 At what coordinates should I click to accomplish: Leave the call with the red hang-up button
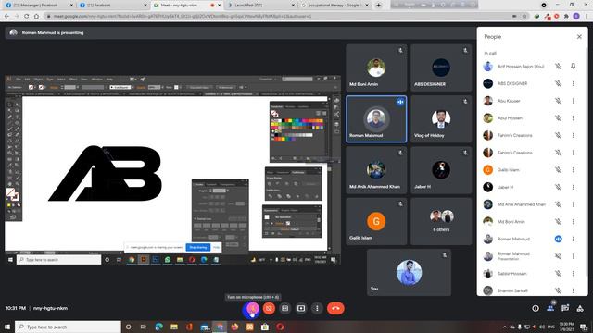(x=335, y=308)
